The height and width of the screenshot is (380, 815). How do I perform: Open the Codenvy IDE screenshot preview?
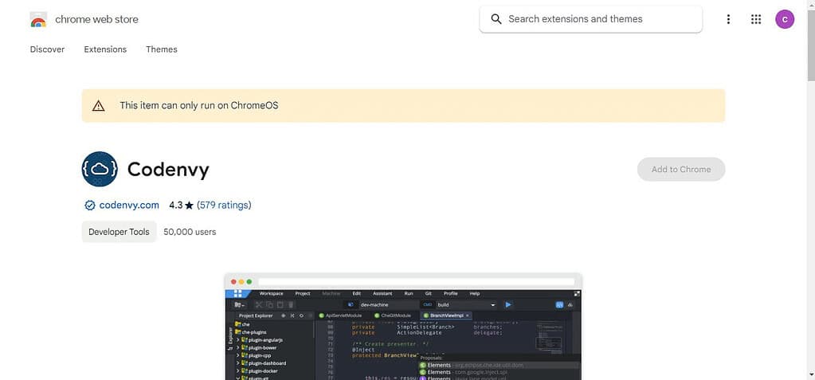click(x=403, y=327)
